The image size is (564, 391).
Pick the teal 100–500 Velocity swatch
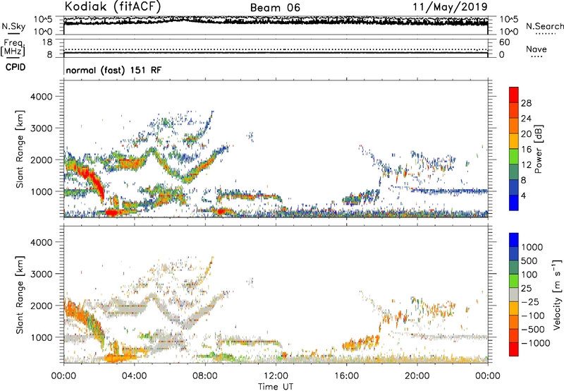(x=514, y=267)
